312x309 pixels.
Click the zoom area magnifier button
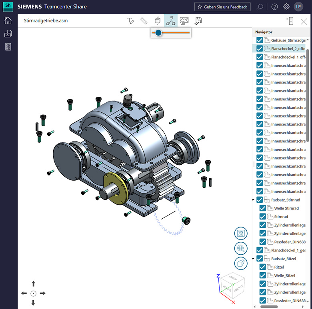241,248
